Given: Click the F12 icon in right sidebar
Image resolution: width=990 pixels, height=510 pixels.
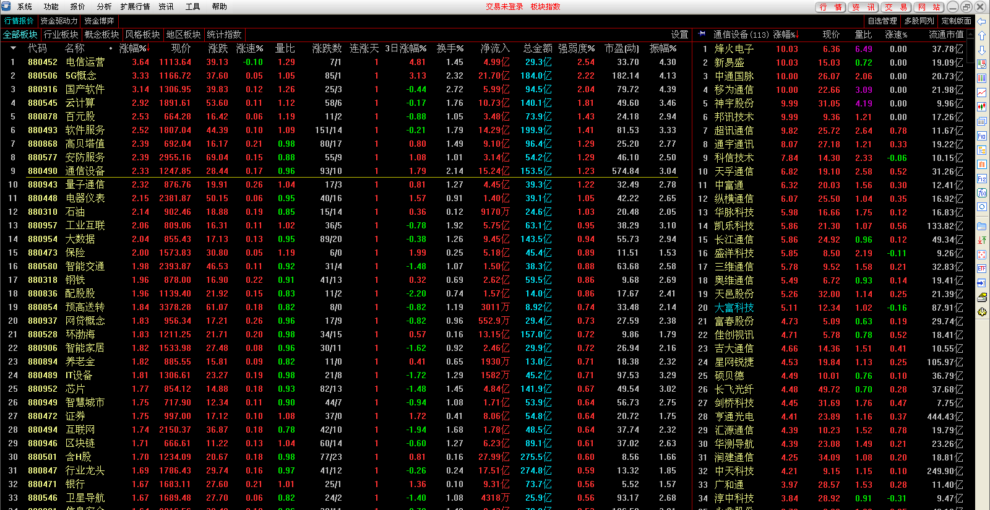Looking at the screenshot, I should click(982, 178).
